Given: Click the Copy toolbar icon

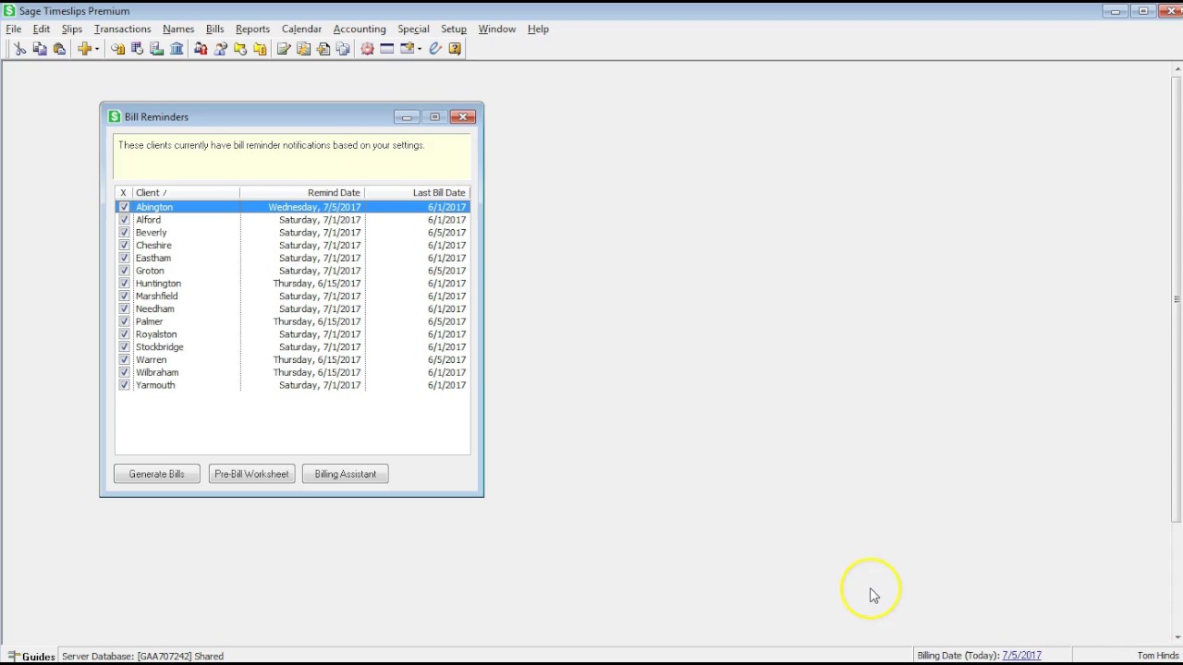Looking at the screenshot, I should pos(40,49).
